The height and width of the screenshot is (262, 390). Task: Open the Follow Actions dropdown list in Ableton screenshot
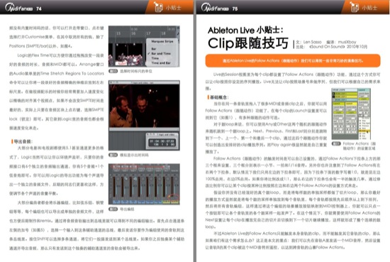tap(365, 129)
